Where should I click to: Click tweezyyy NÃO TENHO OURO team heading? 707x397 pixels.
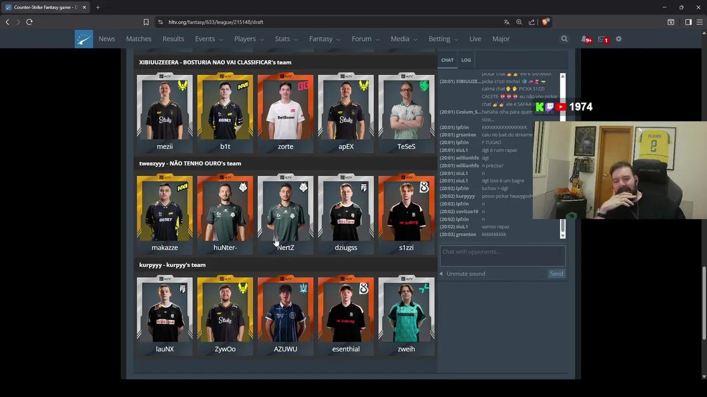pyautogui.click(x=190, y=164)
